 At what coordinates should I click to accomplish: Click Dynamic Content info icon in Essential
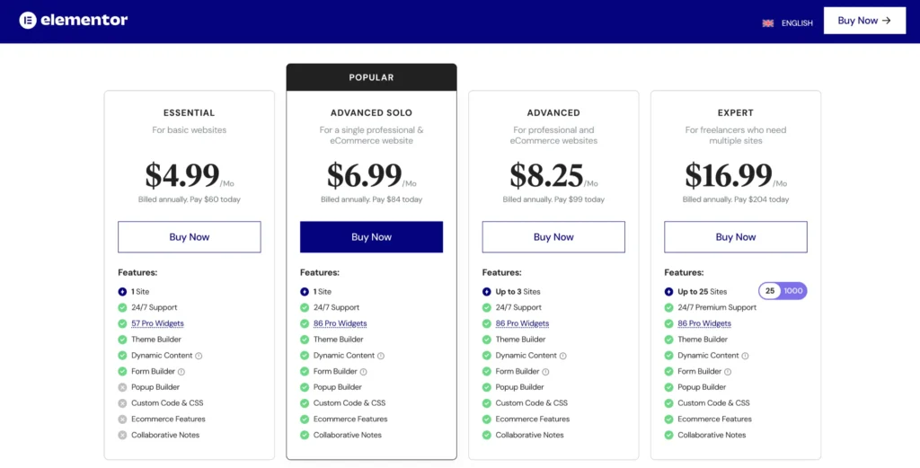pyautogui.click(x=199, y=356)
